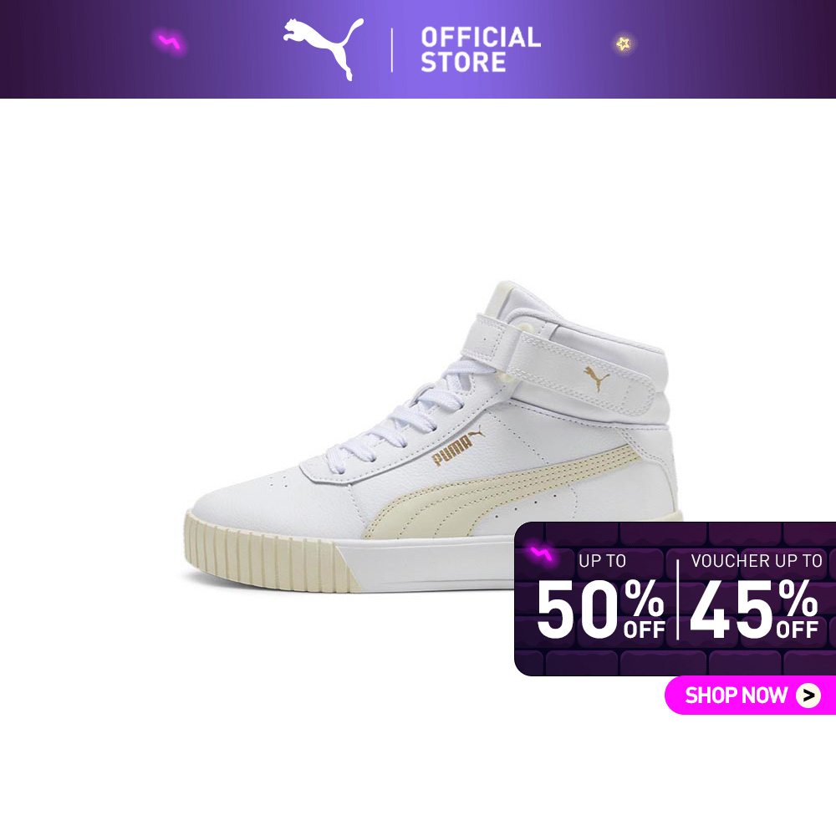Click the gold Puma cat logo on ankle strap
Image resolution: width=836 pixels, height=836 pixels.
tap(597, 378)
